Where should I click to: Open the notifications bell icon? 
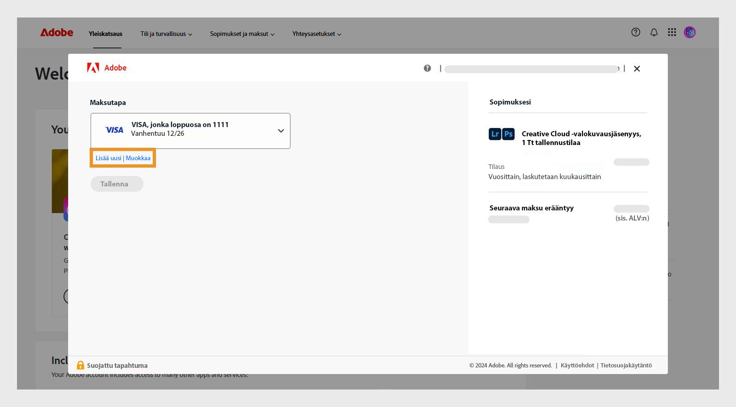point(654,32)
